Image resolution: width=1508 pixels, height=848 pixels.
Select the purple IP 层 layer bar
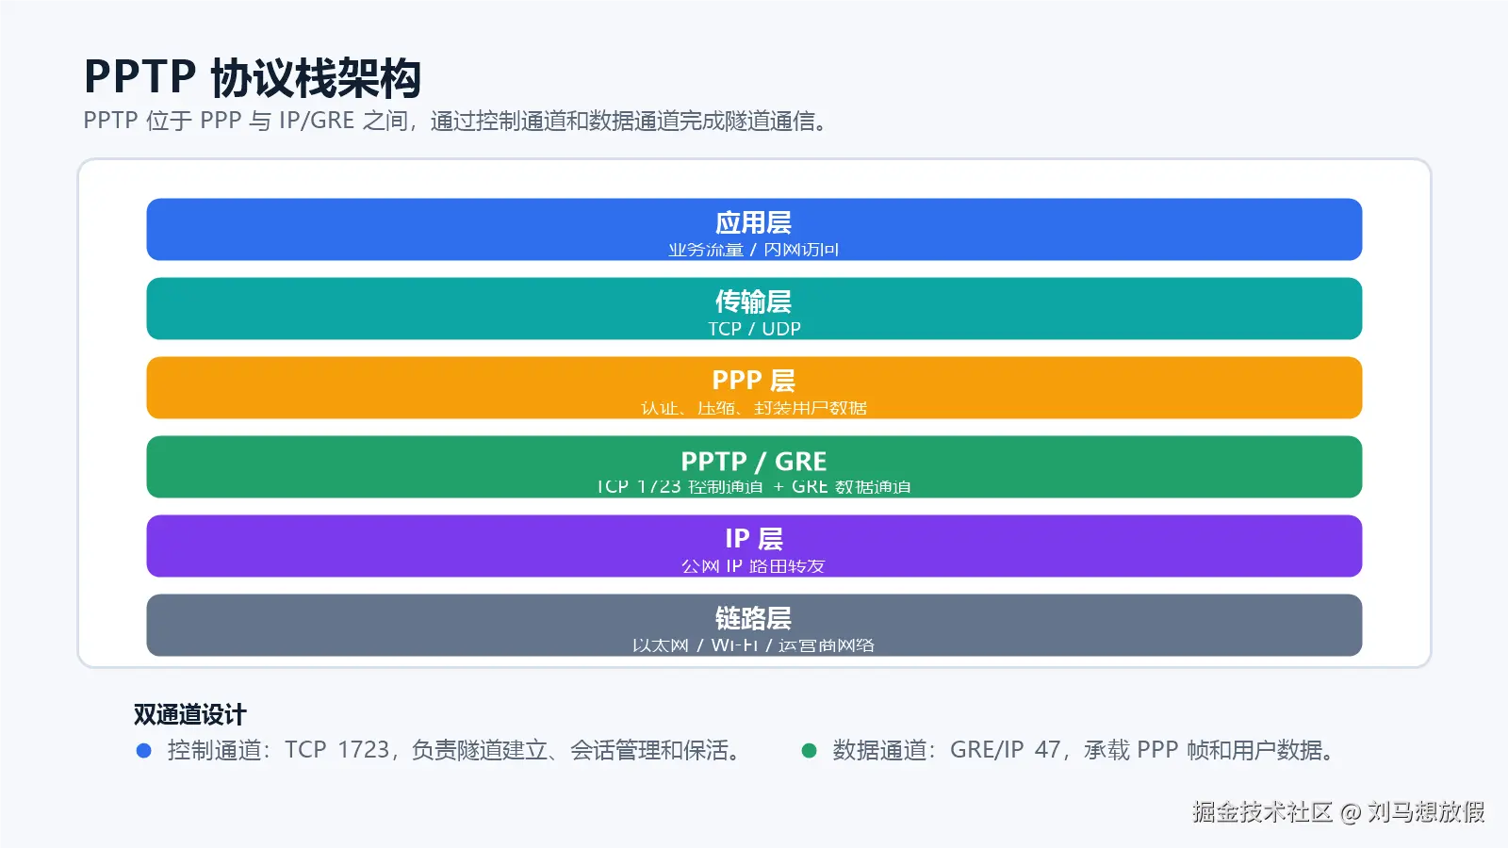pyautogui.click(x=754, y=546)
